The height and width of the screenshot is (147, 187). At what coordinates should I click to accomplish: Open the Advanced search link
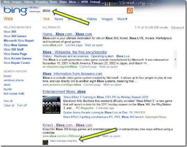(178, 28)
